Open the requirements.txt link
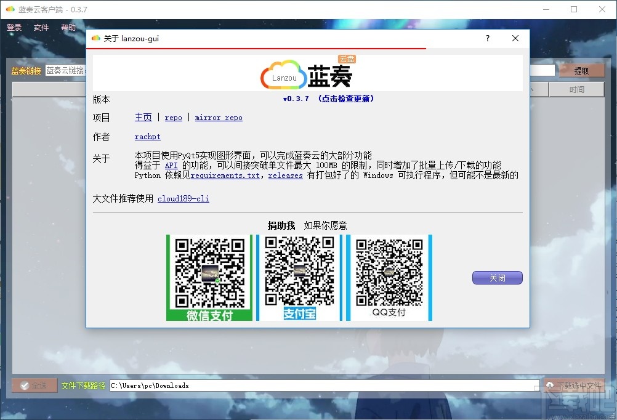 (225, 176)
